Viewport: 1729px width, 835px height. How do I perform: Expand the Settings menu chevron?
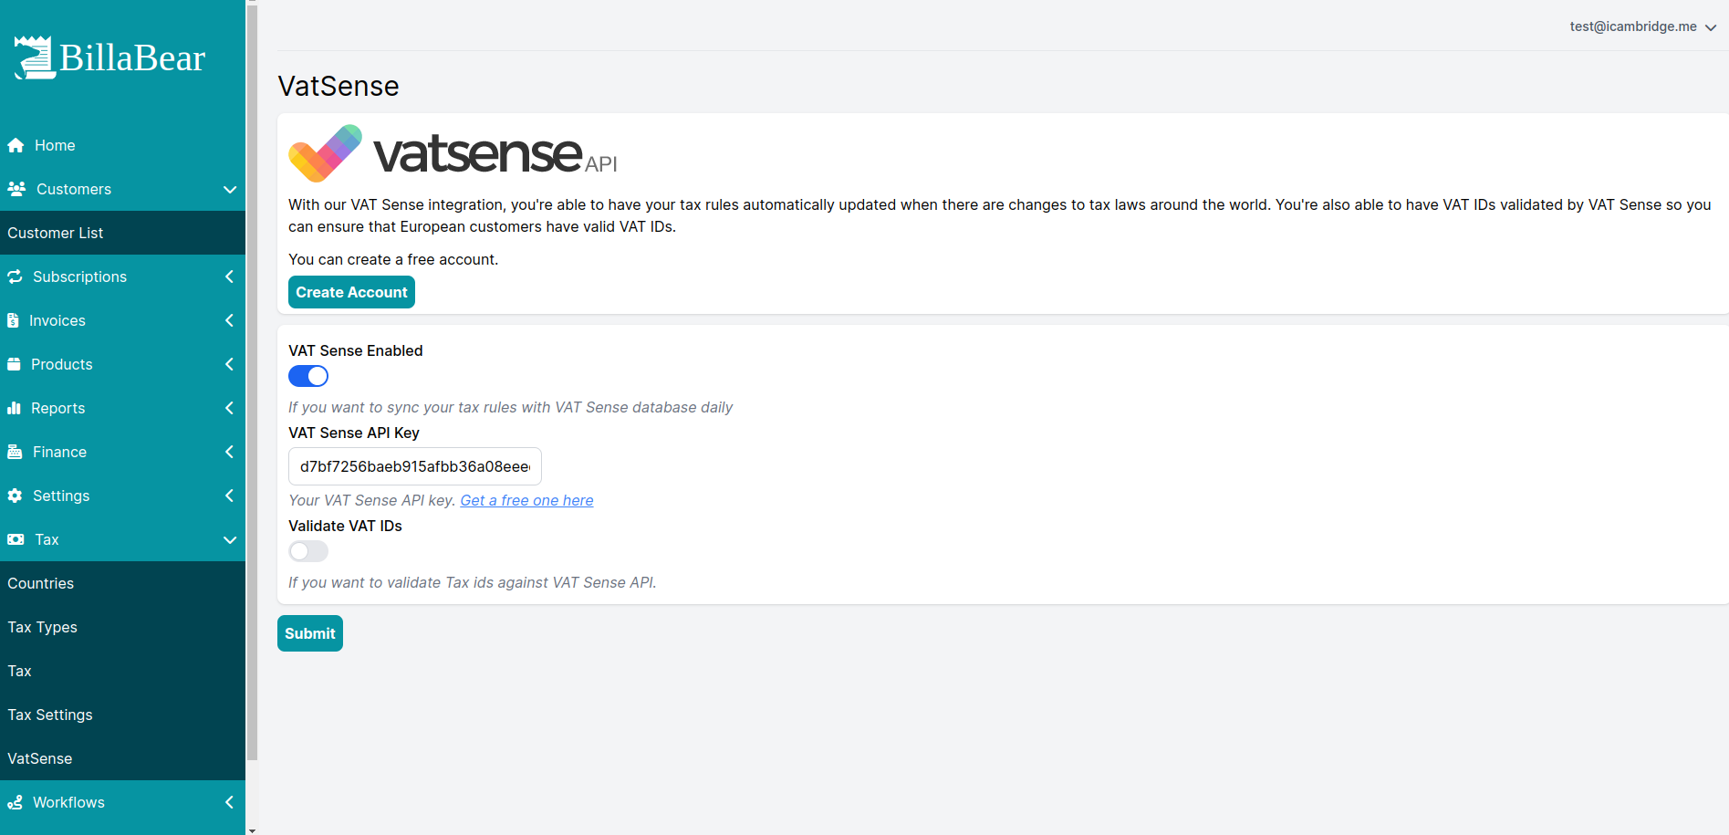click(x=230, y=496)
